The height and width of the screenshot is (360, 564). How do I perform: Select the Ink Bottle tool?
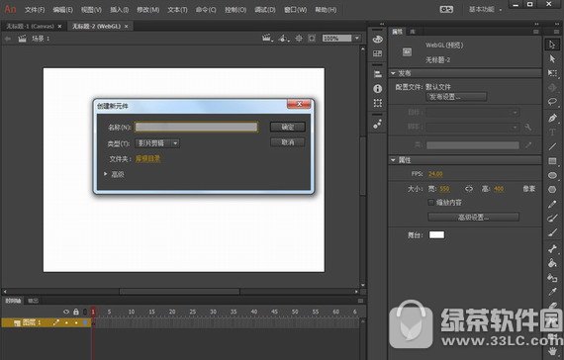552,277
